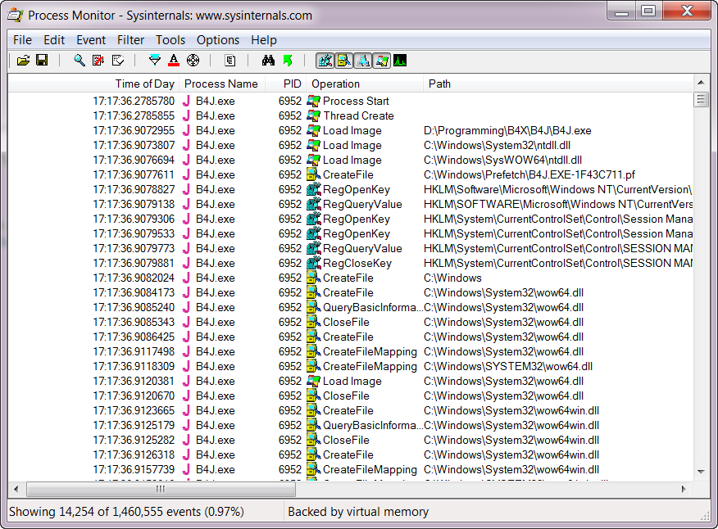Click Load Image icon at 17:17:36.9072955
Screen dimensions: 718x529
[x=314, y=131]
